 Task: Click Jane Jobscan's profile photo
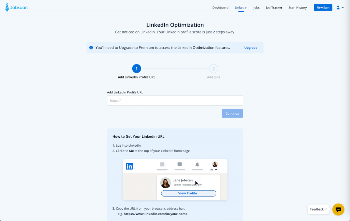click(166, 183)
